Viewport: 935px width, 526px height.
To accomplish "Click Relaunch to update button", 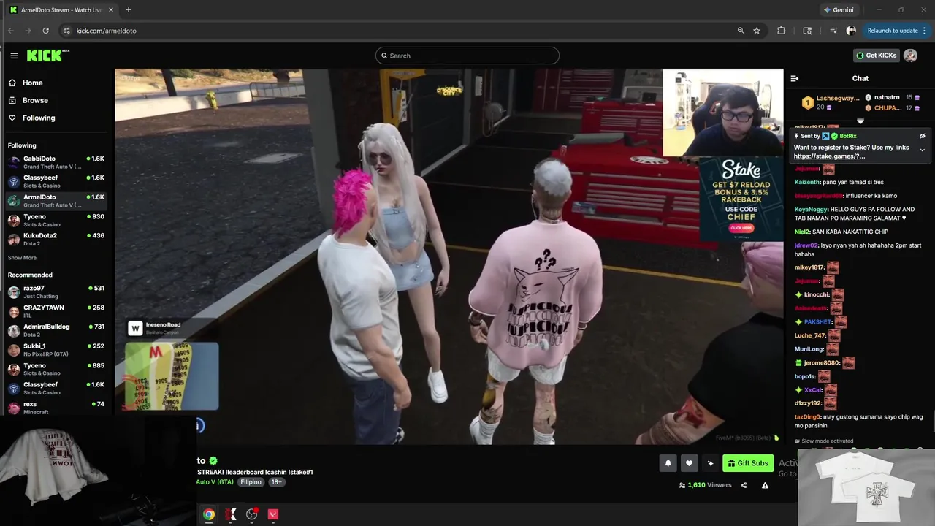I will [892, 31].
